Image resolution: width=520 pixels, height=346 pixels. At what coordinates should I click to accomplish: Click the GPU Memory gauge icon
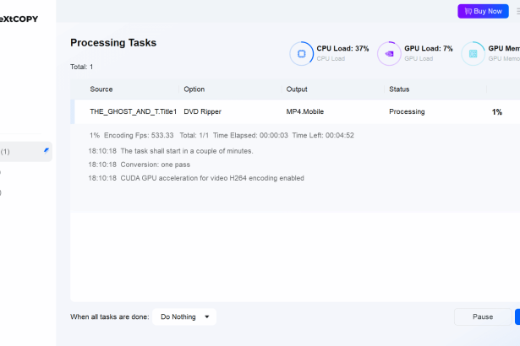click(473, 54)
